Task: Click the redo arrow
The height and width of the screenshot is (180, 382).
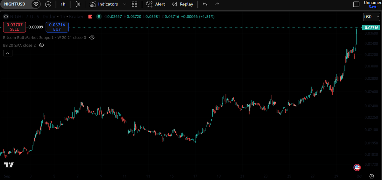Action: [x=217, y=4]
